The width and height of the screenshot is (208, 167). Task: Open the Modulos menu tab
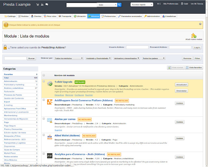coord(94,16)
